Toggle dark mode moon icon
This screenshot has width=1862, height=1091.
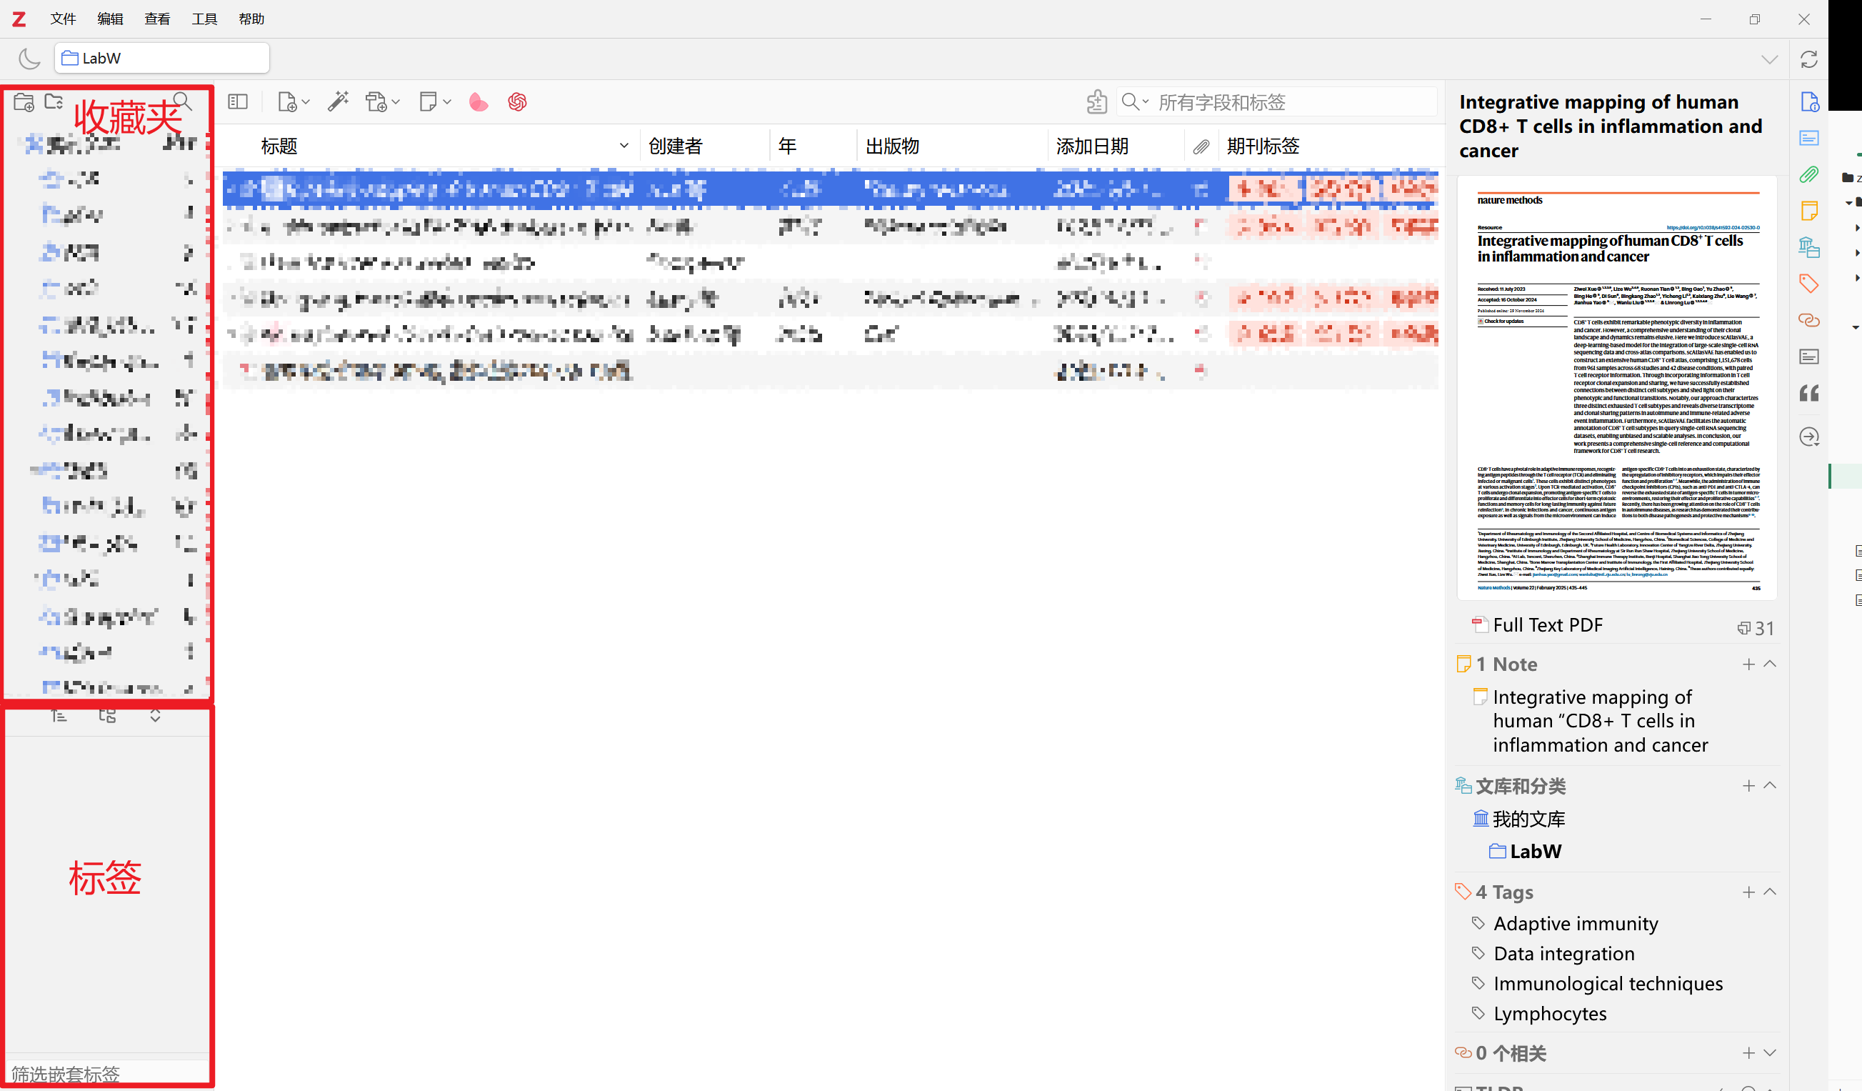point(29,59)
